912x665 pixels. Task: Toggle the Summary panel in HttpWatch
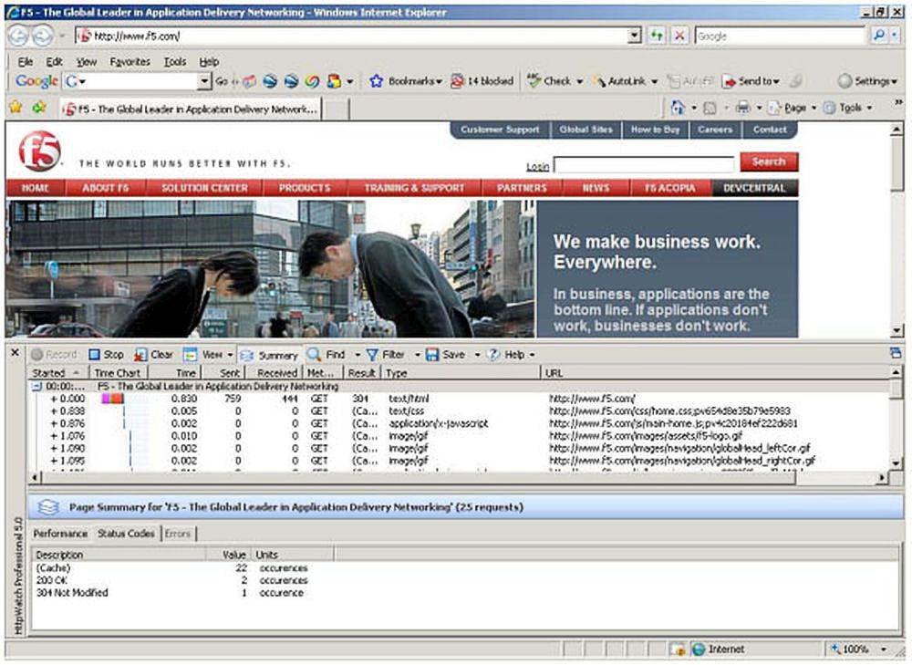pos(269,355)
